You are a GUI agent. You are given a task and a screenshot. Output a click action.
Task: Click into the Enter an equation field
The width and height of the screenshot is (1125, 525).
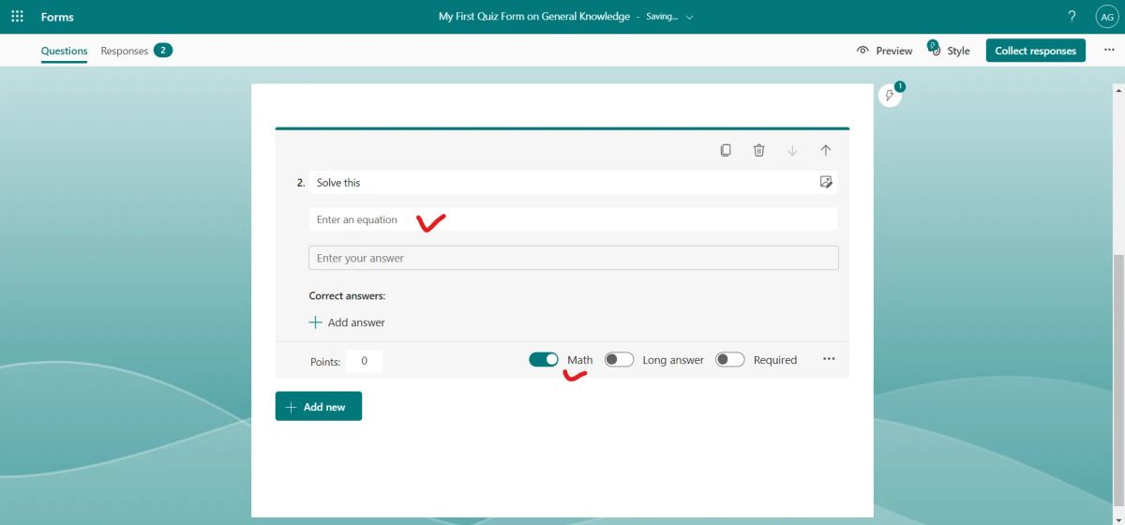point(573,219)
